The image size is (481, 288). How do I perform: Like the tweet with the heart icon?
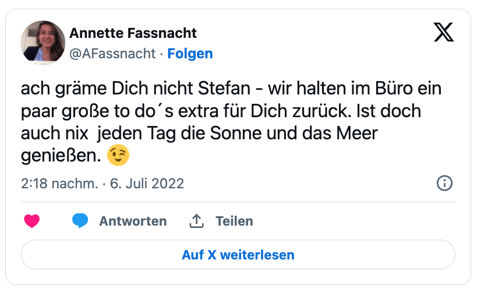click(31, 221)
